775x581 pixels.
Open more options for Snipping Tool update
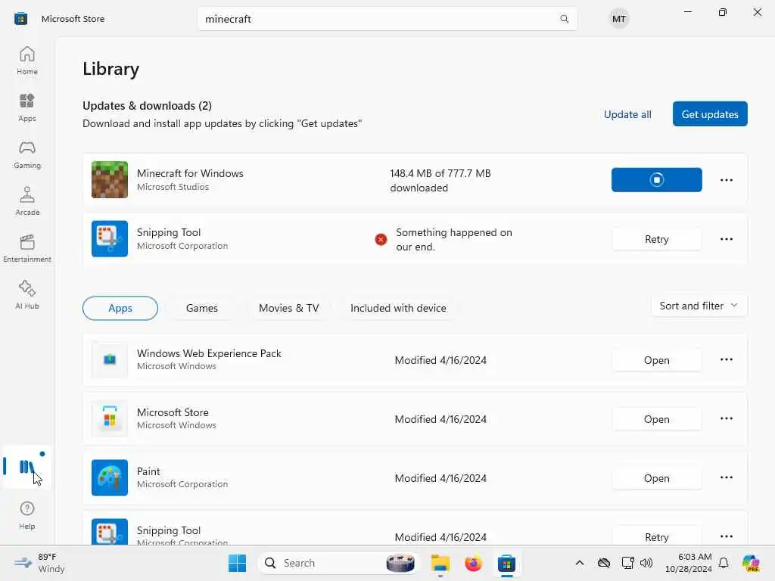coord(726,239)
